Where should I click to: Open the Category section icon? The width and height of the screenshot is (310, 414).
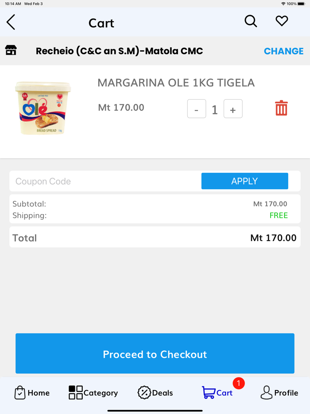[x=93, y=393]
